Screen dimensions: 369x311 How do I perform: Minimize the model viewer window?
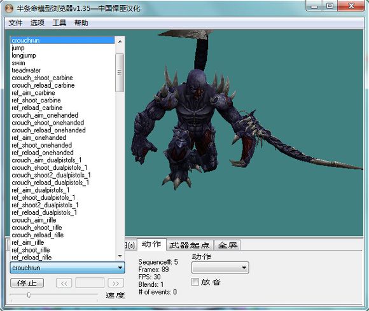click(314, 6)
